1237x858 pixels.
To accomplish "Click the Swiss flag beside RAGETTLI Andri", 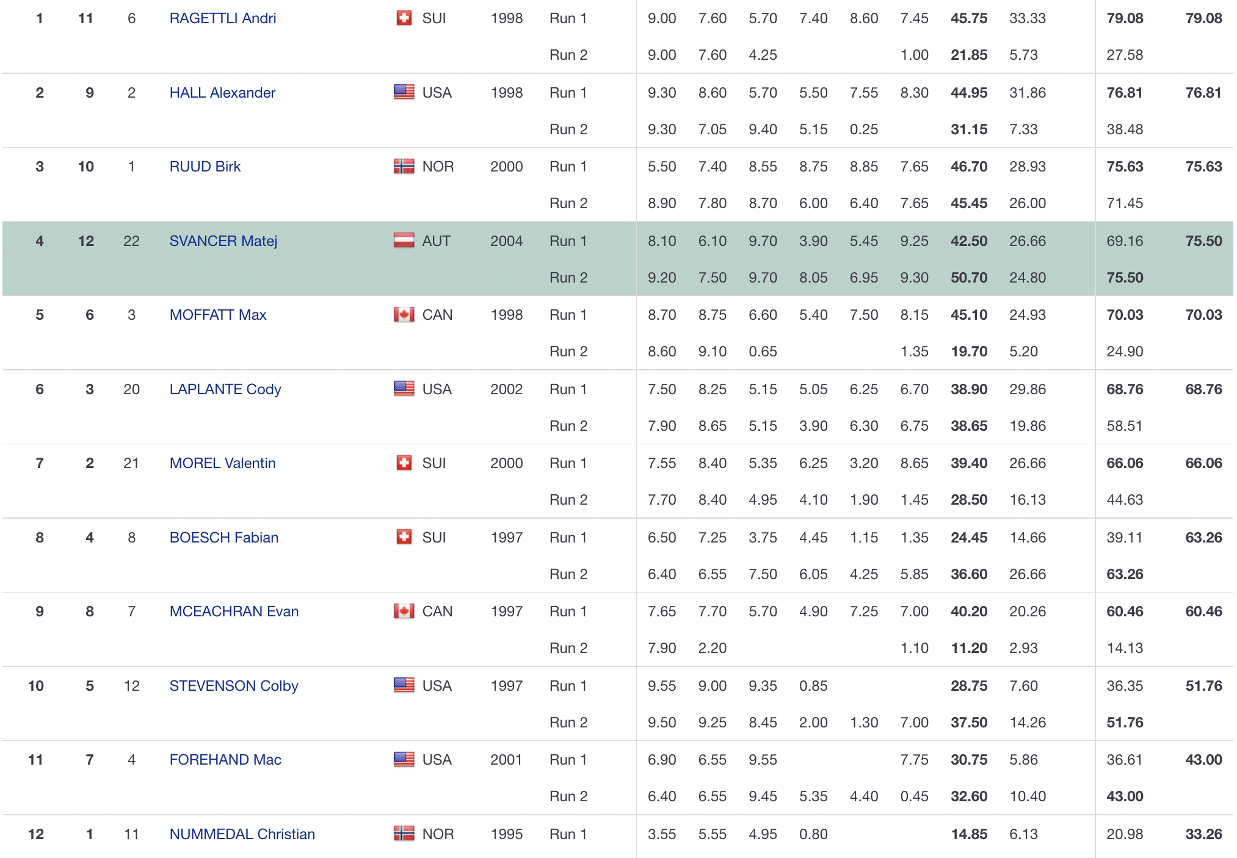I will (x=404, y=18).
